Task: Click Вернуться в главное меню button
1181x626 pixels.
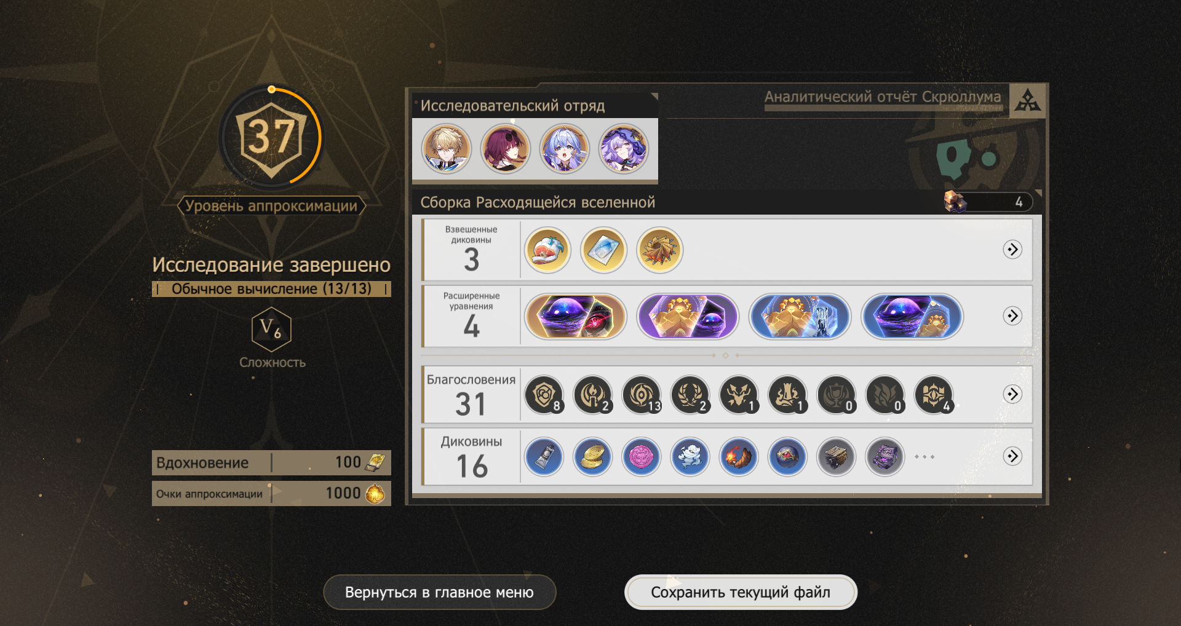Action: tap(440, 592)
